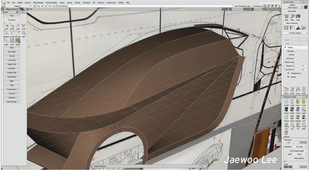The width and height of the screenshot is (309, 170).
Task: Open the File menu
Action: coord(9,3)
